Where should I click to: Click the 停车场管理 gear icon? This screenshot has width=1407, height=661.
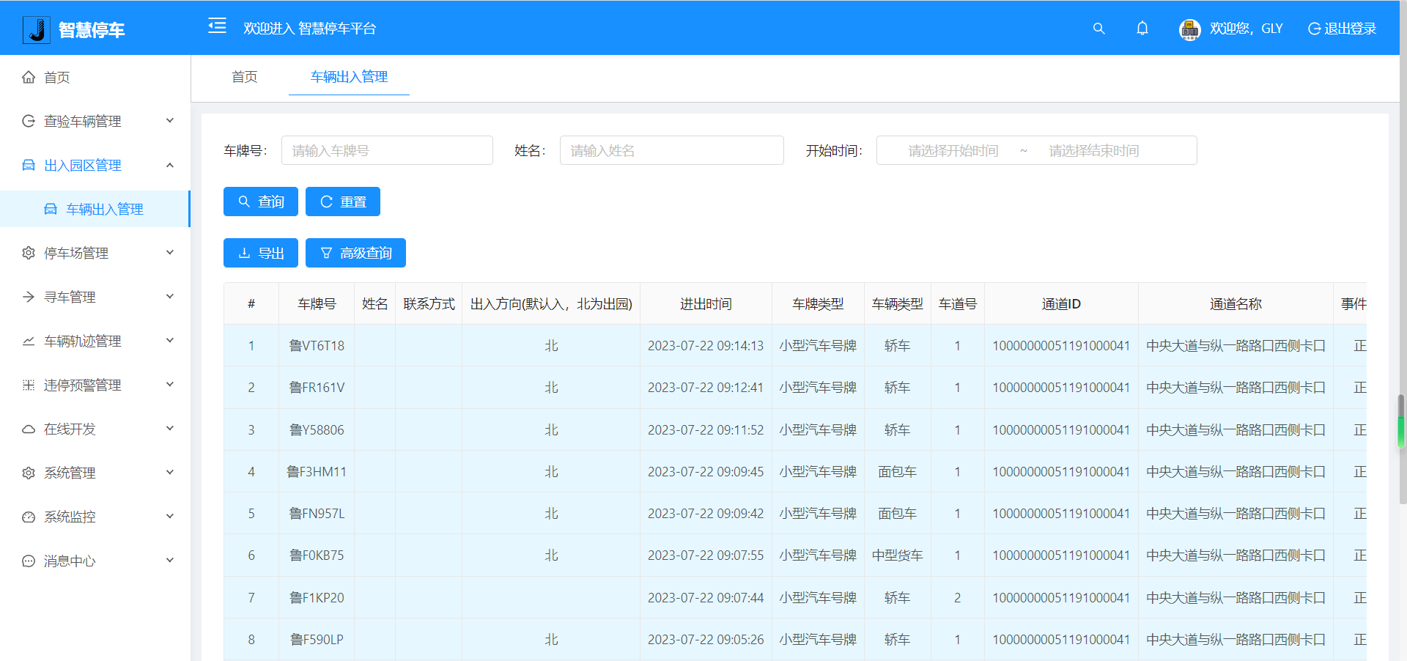tap(29, 253)
